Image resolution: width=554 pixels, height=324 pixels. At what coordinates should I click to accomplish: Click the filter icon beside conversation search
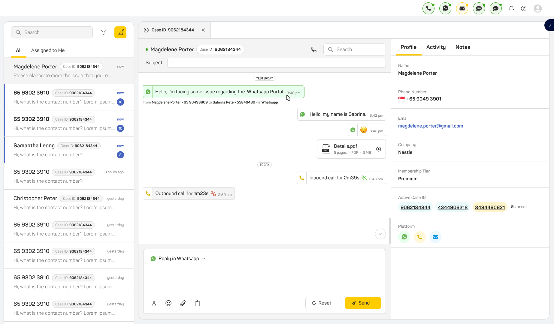tap(104, 32)
